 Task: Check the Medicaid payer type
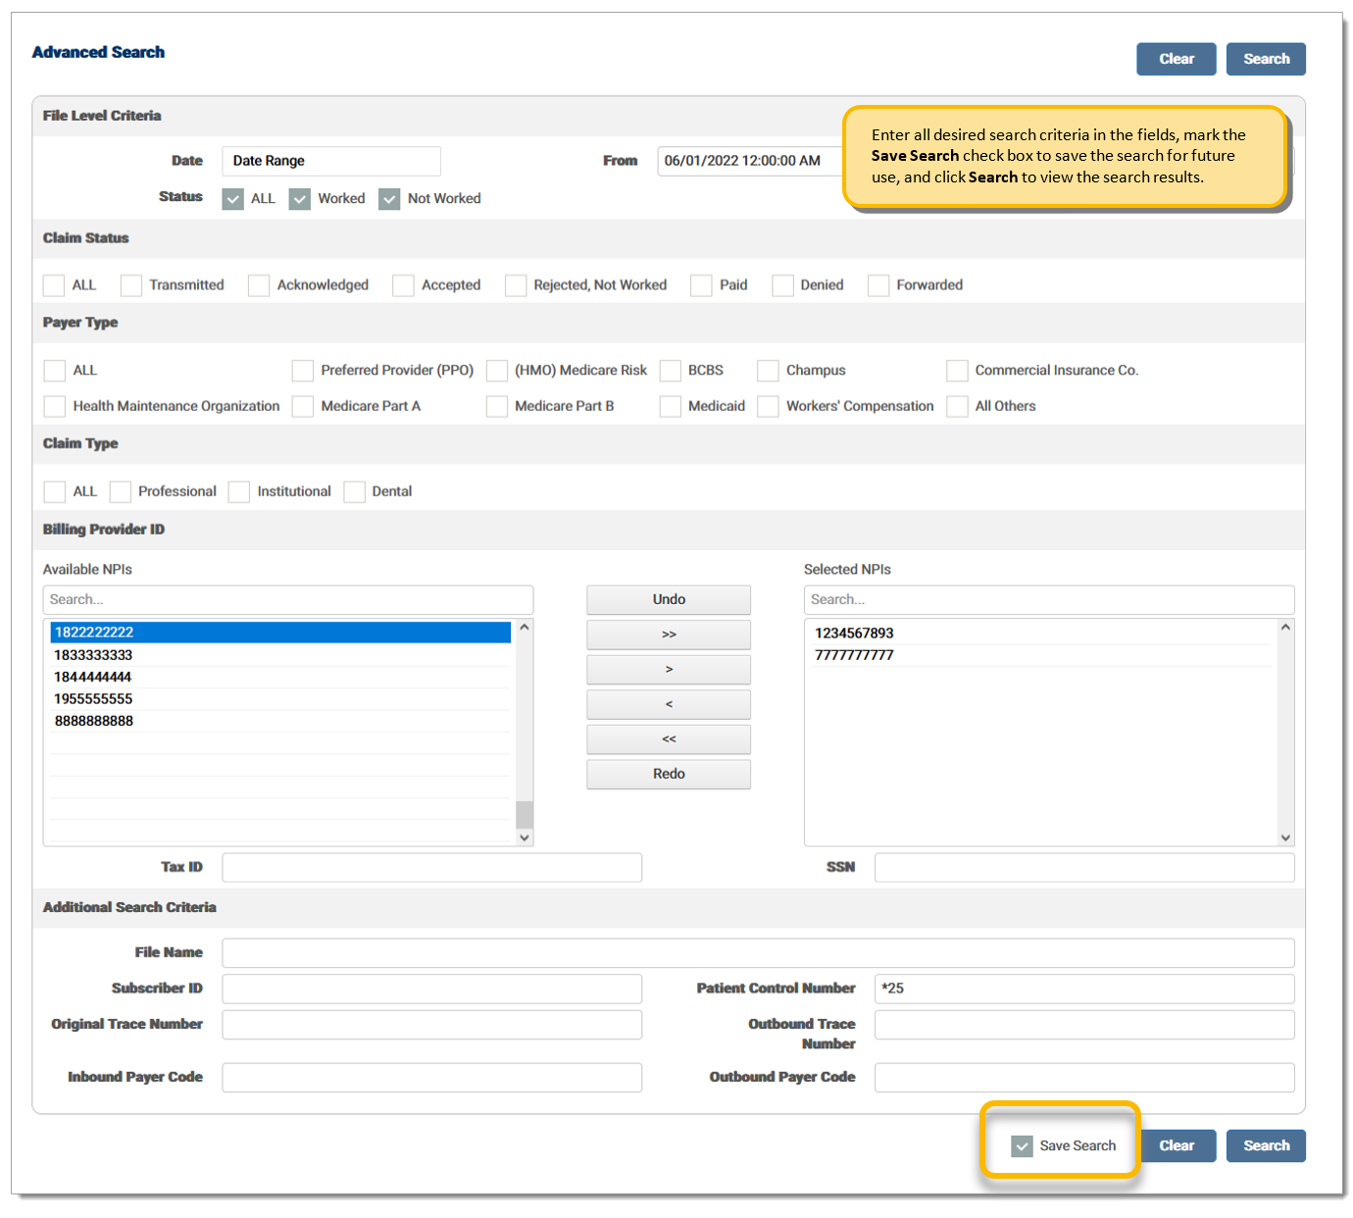(671, 406)
